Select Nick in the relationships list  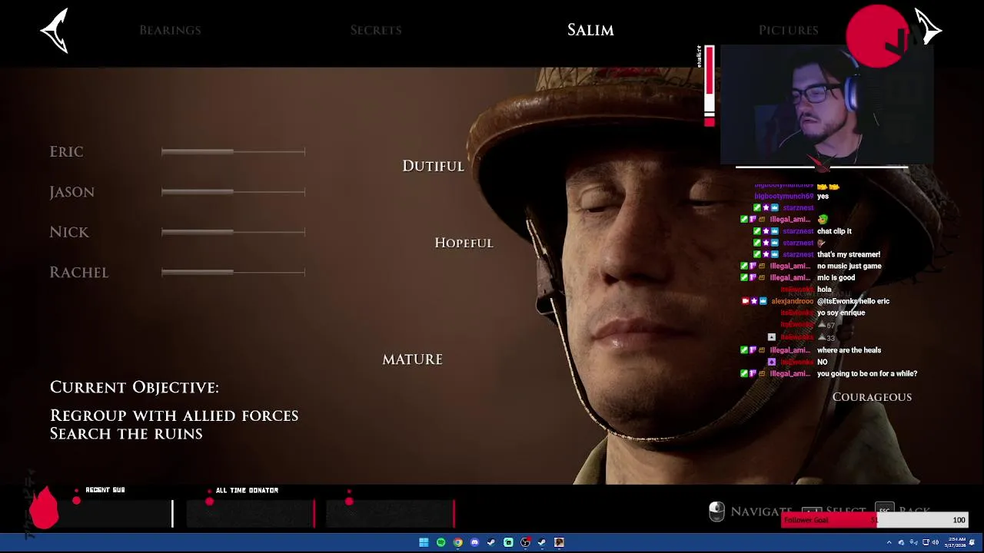(69, 232)
